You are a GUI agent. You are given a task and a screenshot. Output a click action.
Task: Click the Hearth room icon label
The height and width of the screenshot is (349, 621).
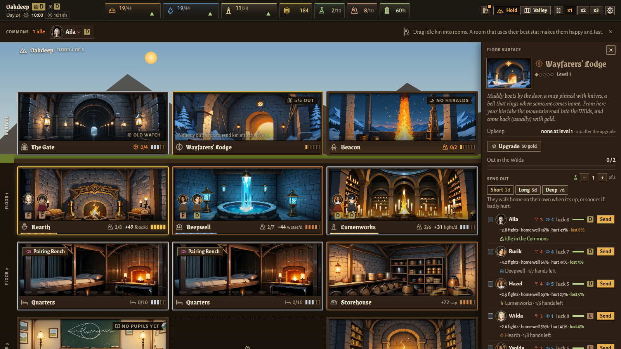point(24,227)
